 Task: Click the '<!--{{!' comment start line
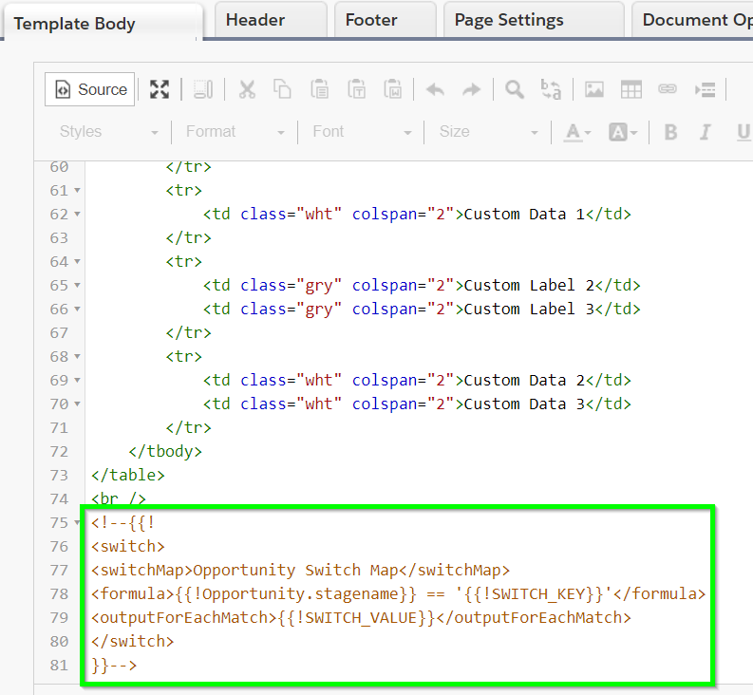[122, 522]
